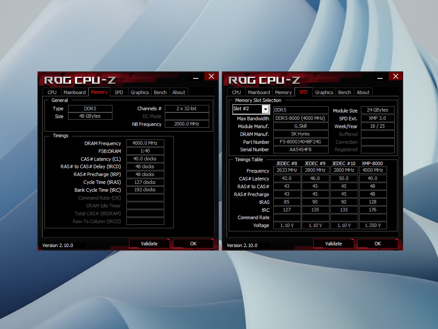Click the Cycle Time value 127 clocks
This screenshot has height=329, width=438.
145,182
